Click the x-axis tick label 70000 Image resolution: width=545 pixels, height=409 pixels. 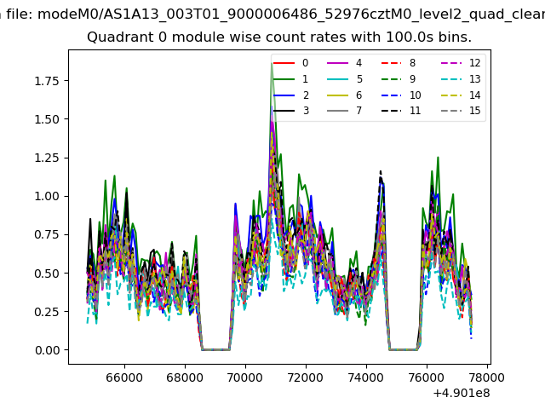pyautogui.click(x=245, y=377)
